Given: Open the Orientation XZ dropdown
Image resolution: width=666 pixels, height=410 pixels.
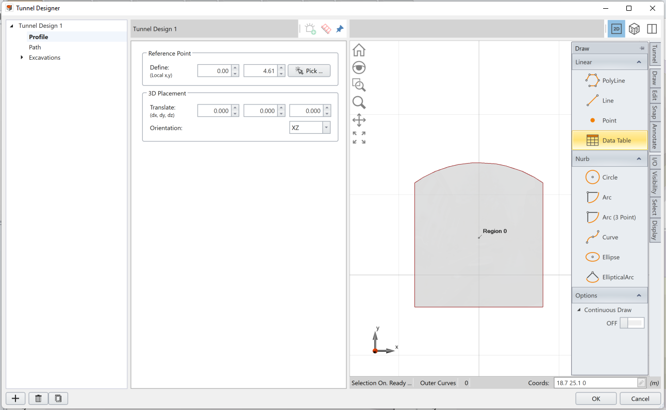Looking at the screenshot, I should pyautogui.click(x=326, y=128).
